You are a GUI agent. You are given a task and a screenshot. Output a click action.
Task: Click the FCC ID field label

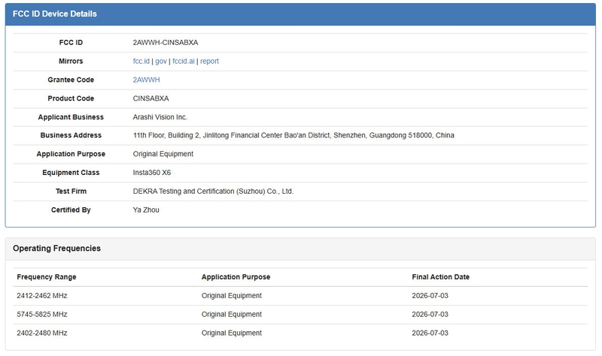click(x=71, y=43)
